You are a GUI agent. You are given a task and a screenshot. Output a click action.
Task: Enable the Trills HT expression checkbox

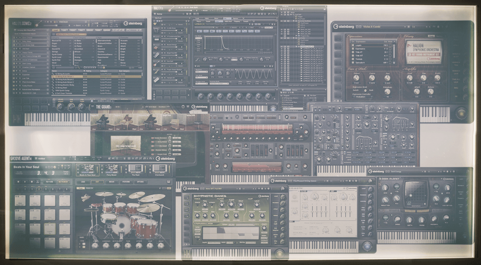pos(353,52)
